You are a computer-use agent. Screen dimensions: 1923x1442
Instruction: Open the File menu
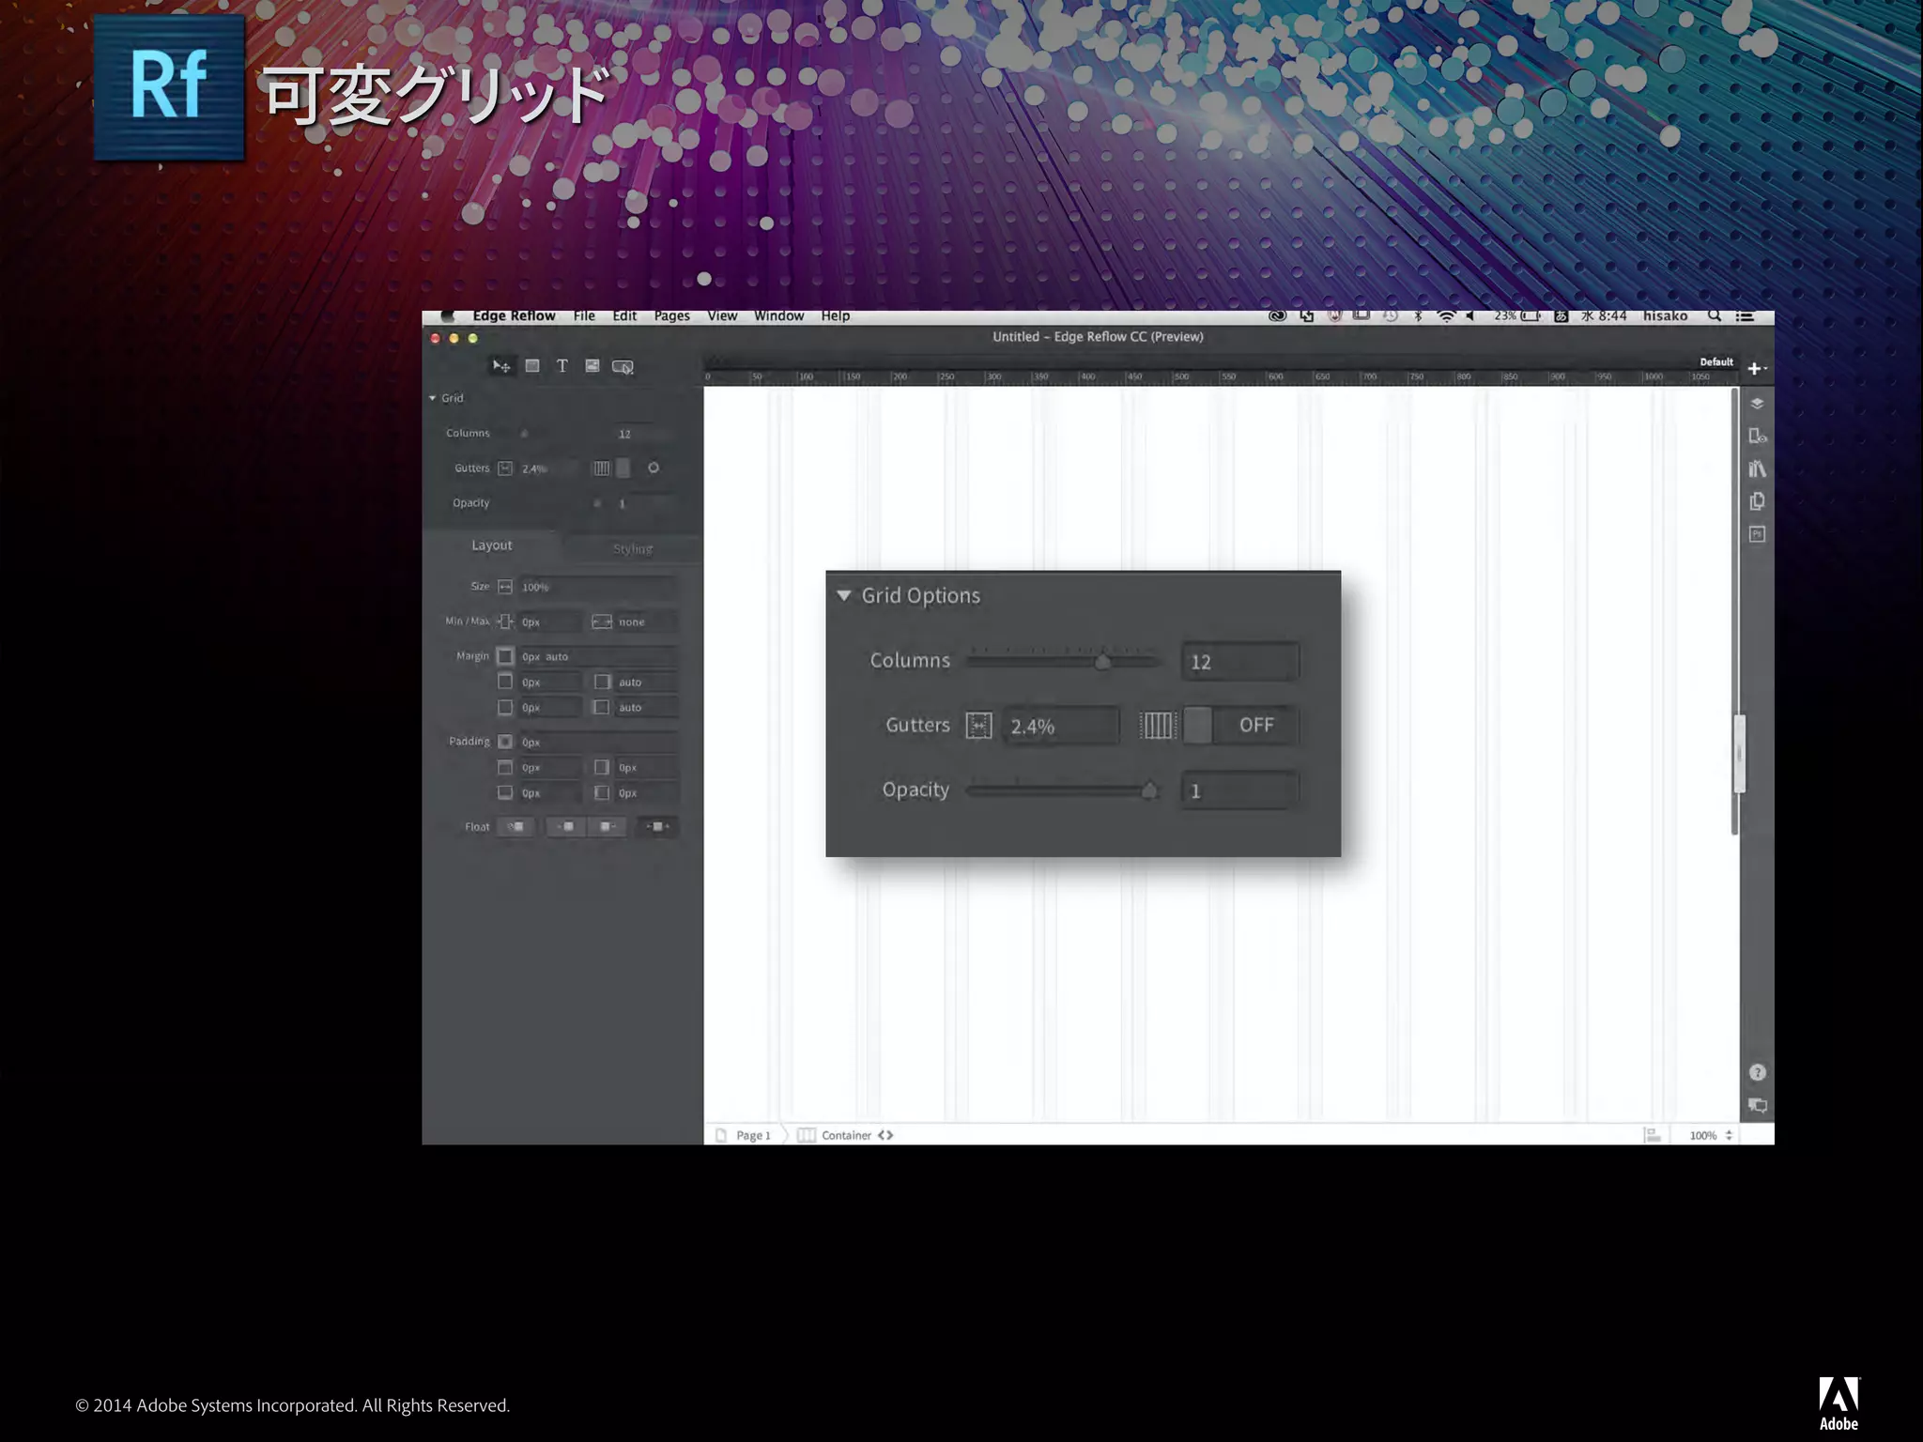[584, 316]
